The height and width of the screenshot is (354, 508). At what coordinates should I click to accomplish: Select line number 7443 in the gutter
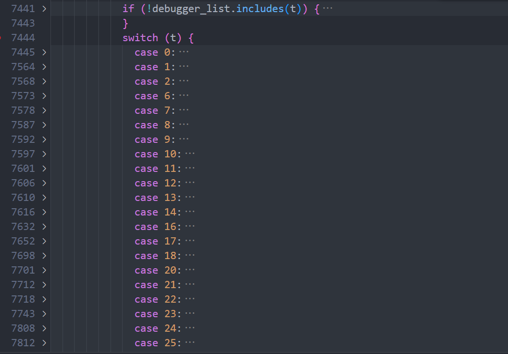23,23
